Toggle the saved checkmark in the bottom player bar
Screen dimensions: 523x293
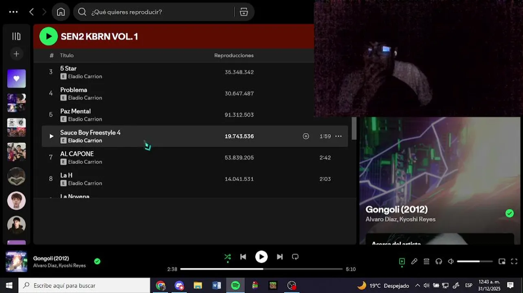[x=97, y=261]
